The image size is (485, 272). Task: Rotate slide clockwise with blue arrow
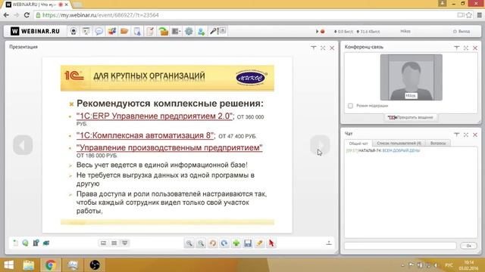pyautogui.click(x=224, y=243)
